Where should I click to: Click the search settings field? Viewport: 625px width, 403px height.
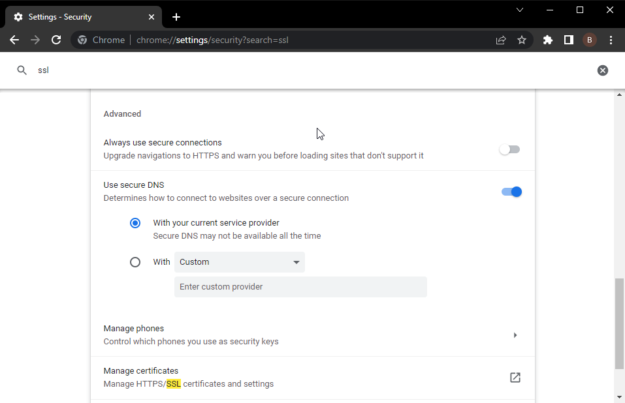(313, 70)
